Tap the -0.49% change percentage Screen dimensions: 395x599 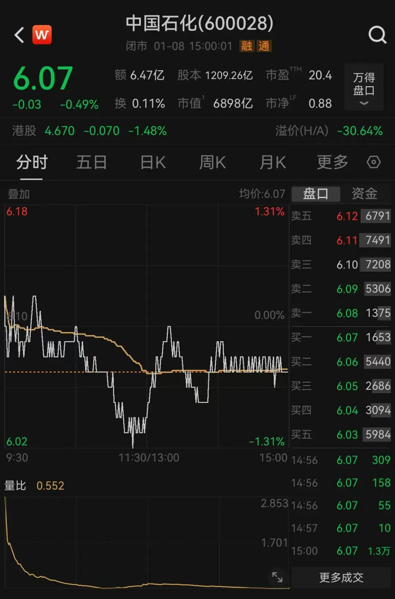coord(79,105)
